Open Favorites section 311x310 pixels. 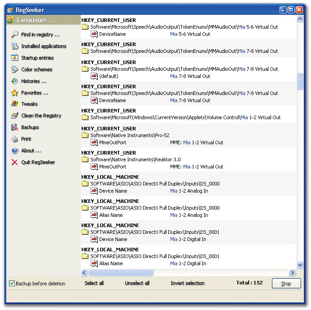[x=35, y=93]
